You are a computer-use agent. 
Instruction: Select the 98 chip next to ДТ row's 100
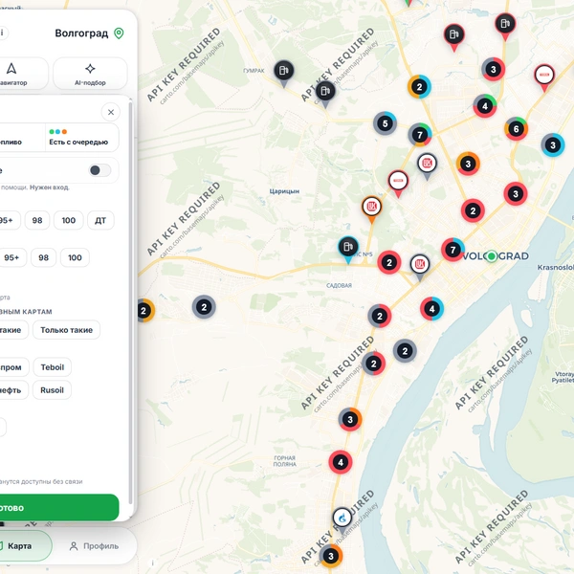click(37, 220)
